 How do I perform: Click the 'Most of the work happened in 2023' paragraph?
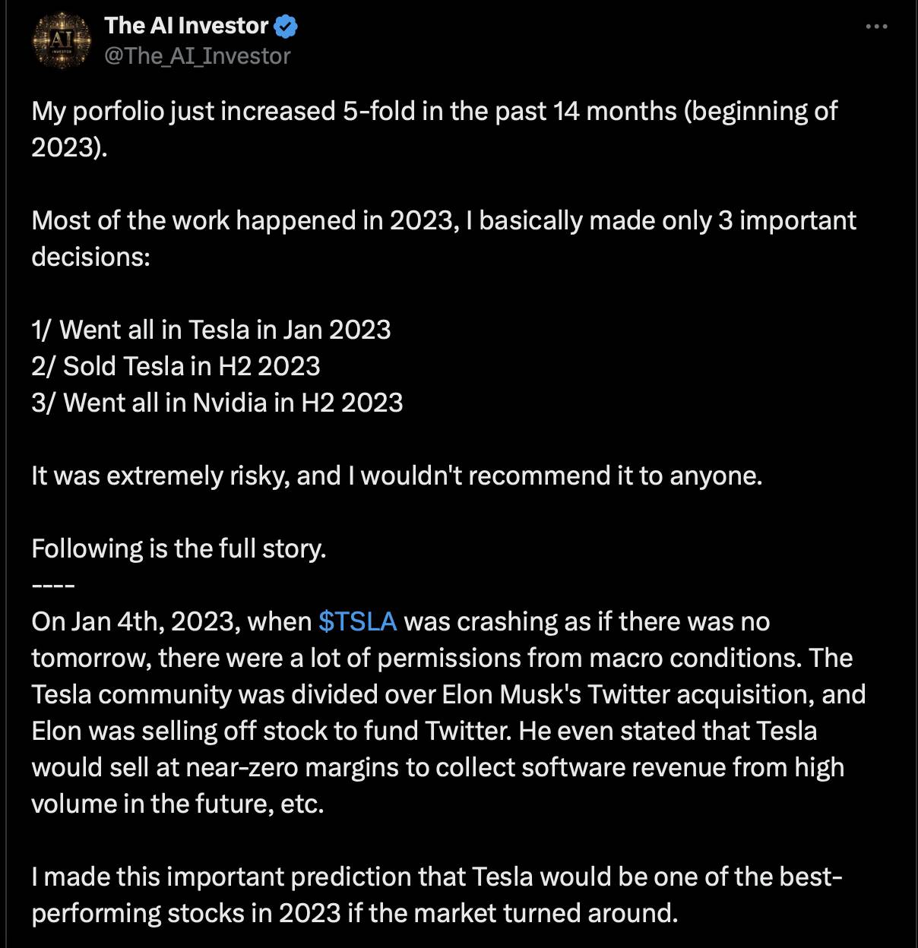tap(444, 239)
